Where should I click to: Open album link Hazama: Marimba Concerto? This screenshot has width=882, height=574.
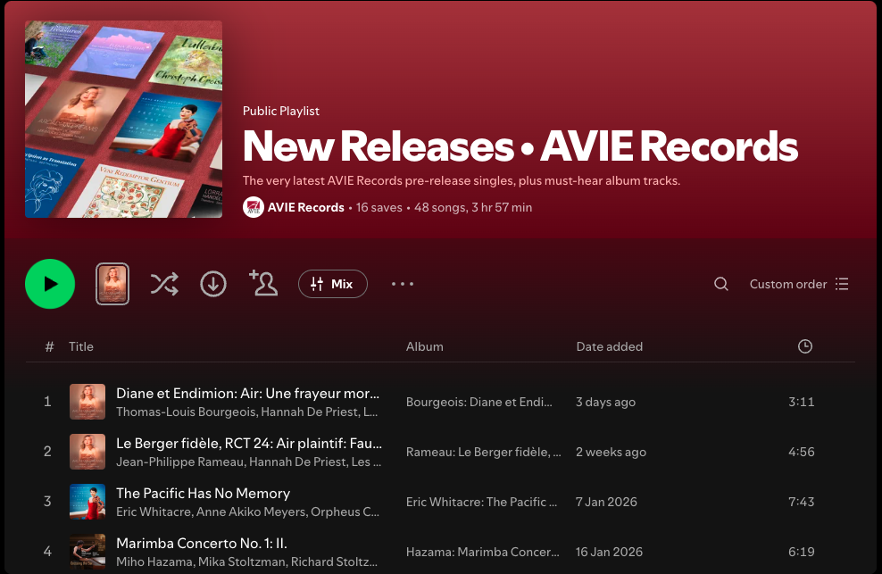tap(483, 552)
